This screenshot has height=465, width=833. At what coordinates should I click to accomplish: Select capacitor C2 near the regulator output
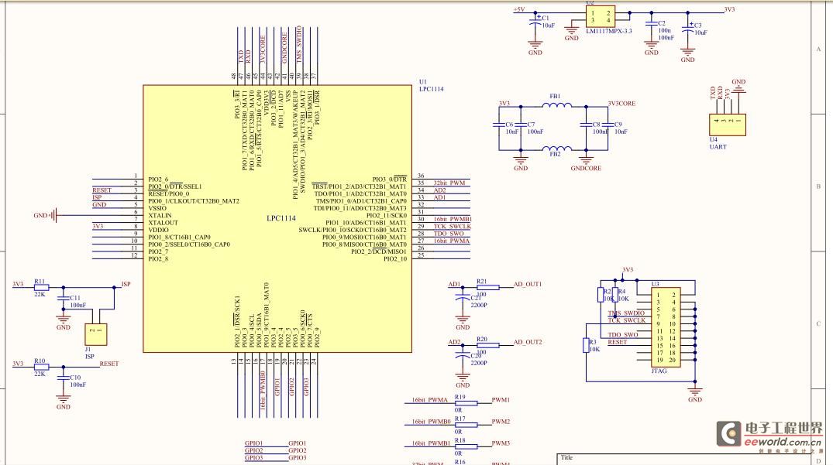point(651,24)
